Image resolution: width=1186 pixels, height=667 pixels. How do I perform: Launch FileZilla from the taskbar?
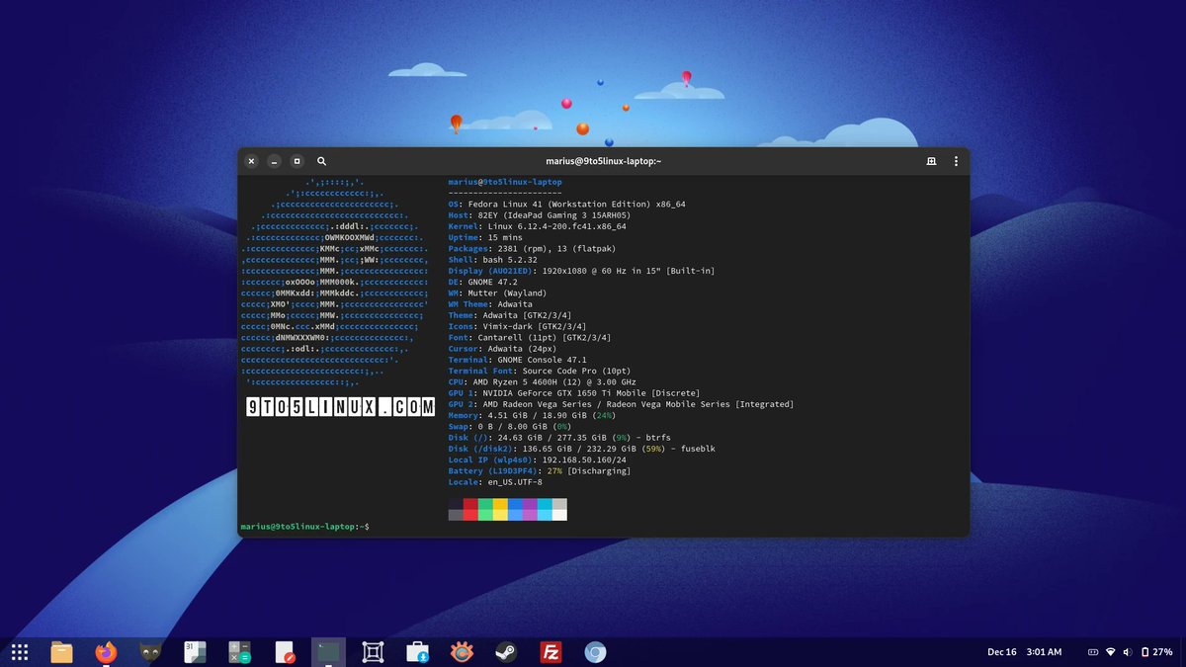(551, 652)
